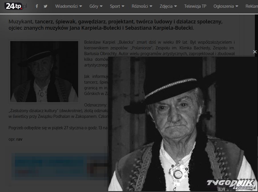
Task: Open the 24tp.pl site logo
Action: (x=16, y=6)
